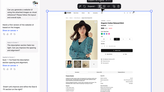Click the STUDIO logo in the mockup header

pos(68,13)
